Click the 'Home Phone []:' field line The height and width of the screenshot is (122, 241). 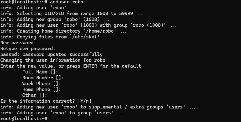pyautogui.click(x=42, y=89)
